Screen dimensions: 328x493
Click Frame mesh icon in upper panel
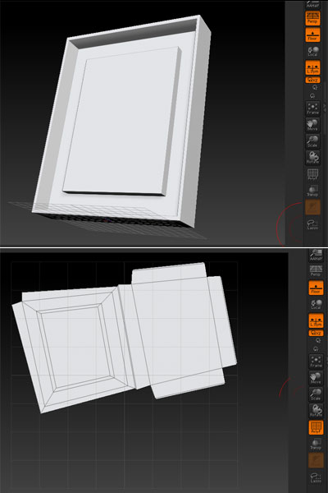(x=312, y=108)
